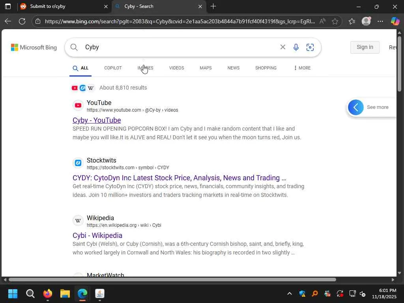Click the About 8,810 results text
The height and width of the screenshot is (303, 404).
(123, 88)
